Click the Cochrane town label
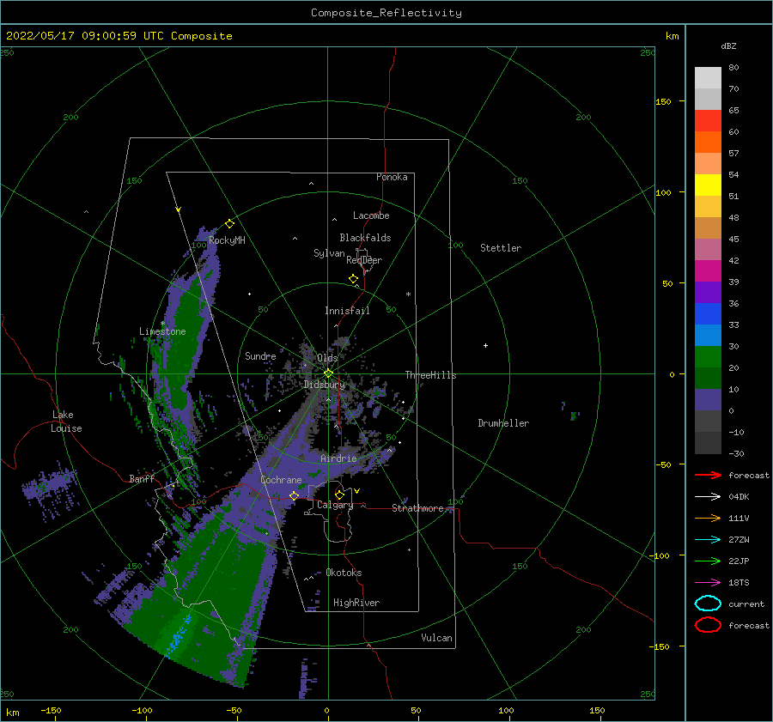 point(281,480)
